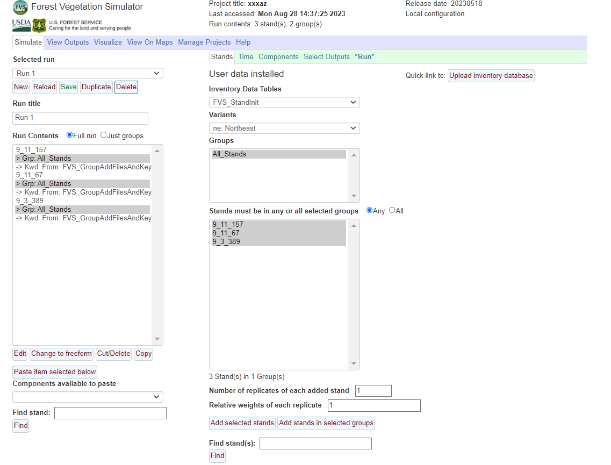This screenshot has width=611, height=465.
Task: Save the current run
Action: coord(69,87)
